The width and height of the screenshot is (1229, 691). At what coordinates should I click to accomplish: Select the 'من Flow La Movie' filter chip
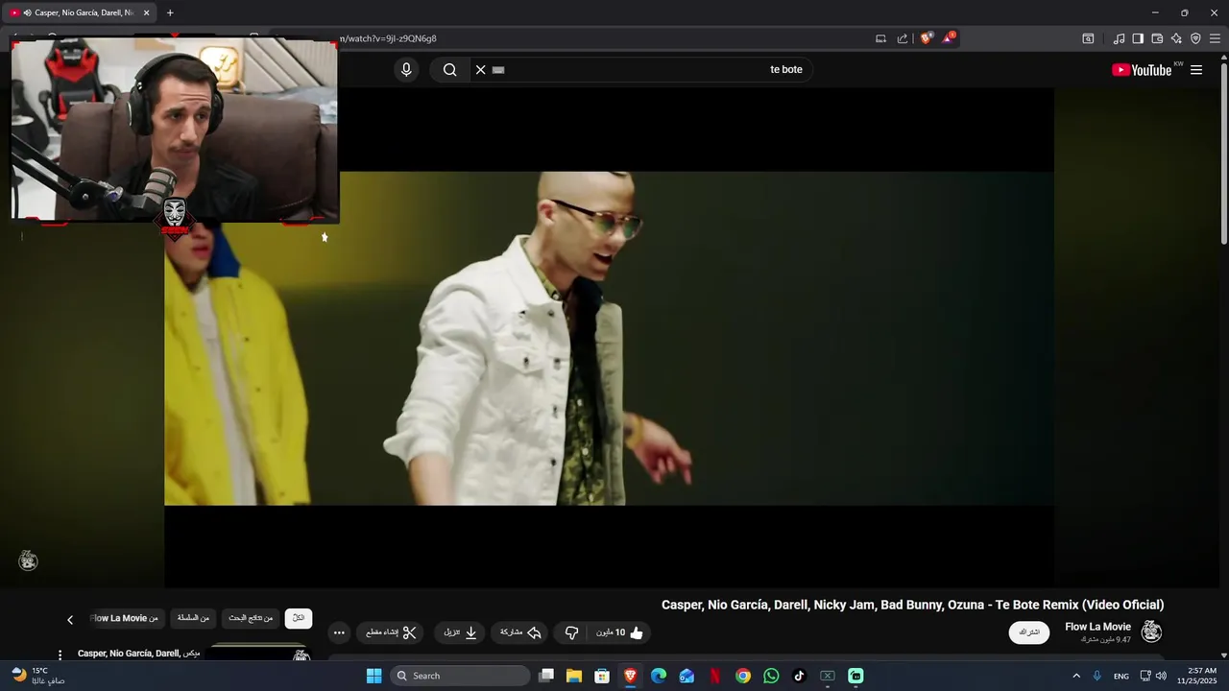tap(125, 618)
